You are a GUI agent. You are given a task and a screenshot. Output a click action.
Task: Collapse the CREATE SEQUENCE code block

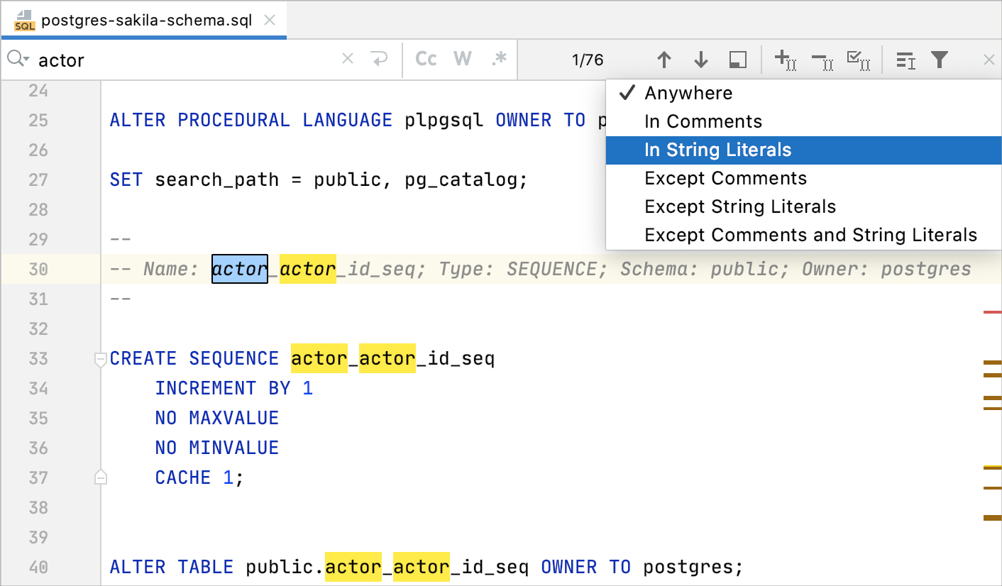pyautogui.click(x=100, y=359)
